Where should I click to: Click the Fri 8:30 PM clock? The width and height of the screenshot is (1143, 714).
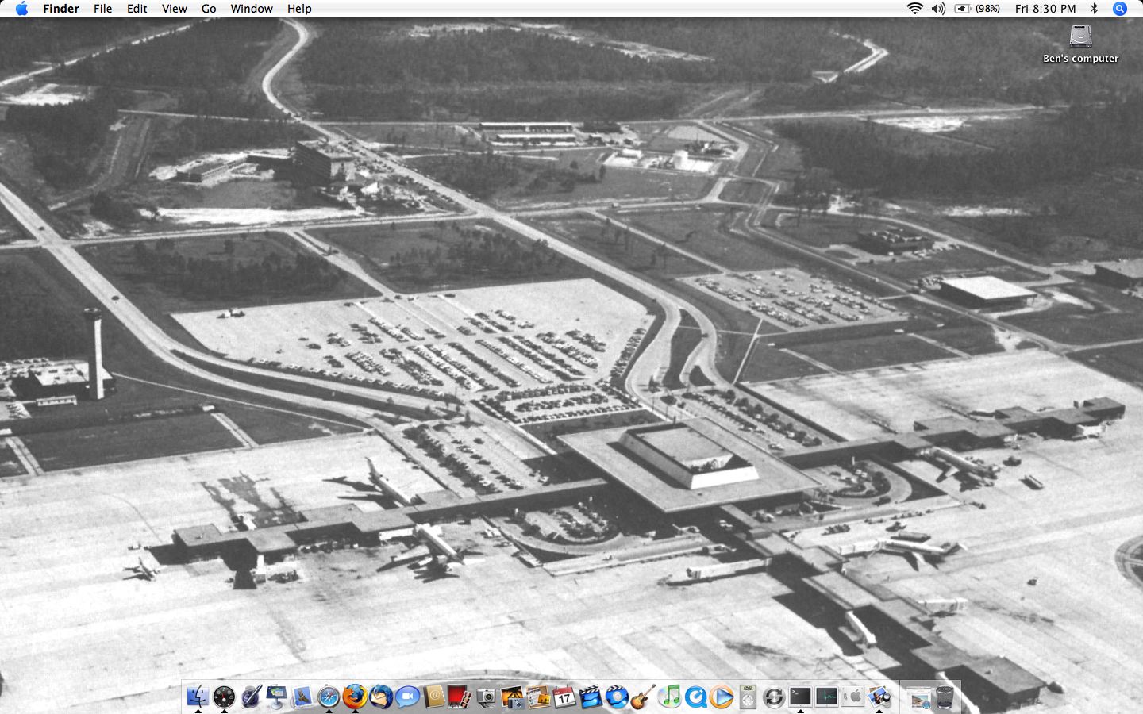coord(1045,9)
